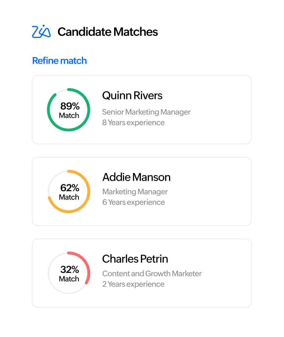Open Quinn Rivers candidate name
Image resolution: width=284 pixels, height=337 pixels.
(x=132, y=96)
